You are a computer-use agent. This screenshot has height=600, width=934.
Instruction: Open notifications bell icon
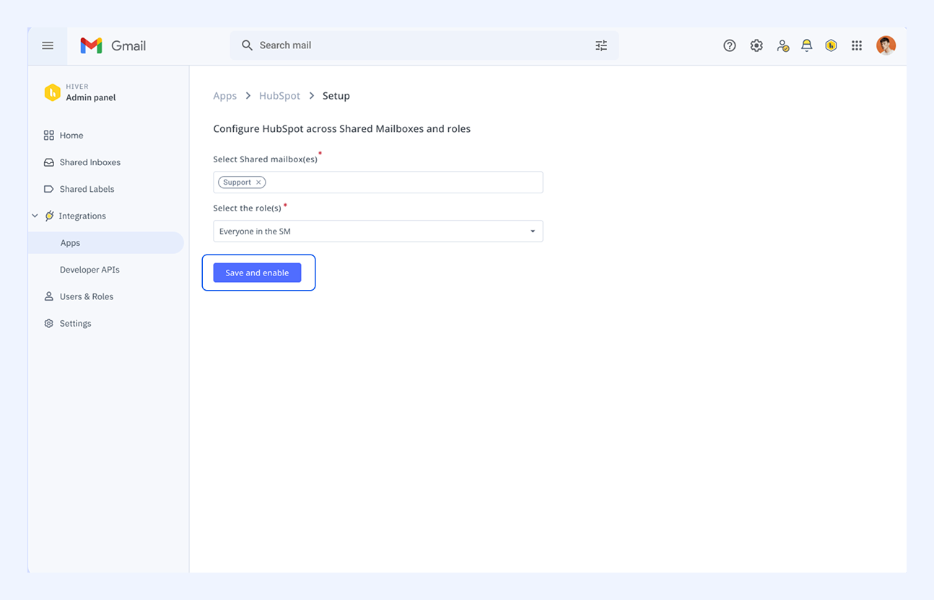pyautogui.click(x=807, y=45)
